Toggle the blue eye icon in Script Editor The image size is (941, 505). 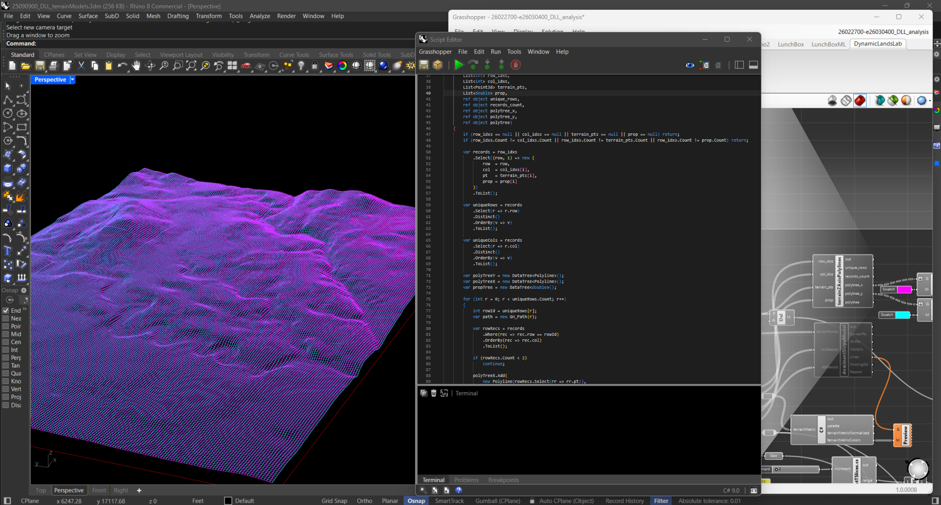690,65
